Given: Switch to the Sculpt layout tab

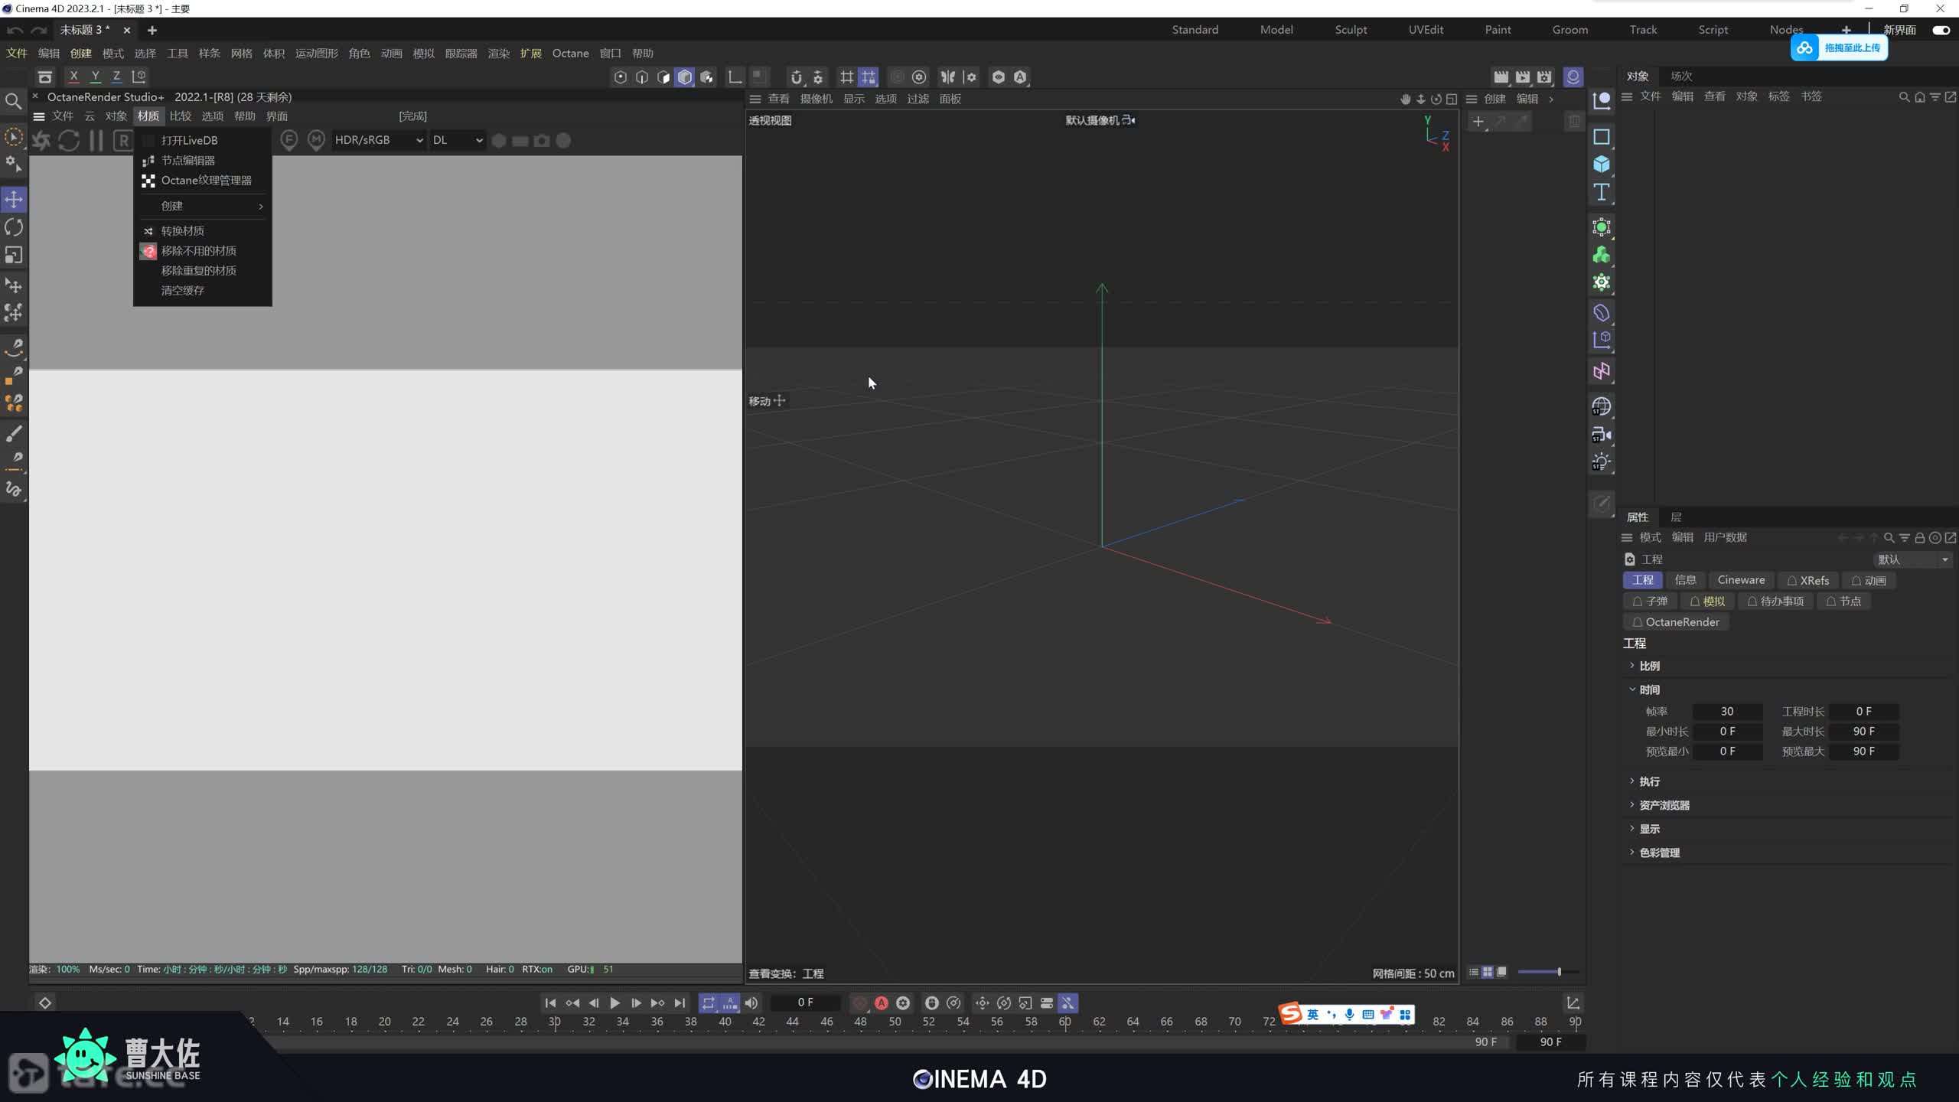Looking at the screenshot, I should 1351,30.
